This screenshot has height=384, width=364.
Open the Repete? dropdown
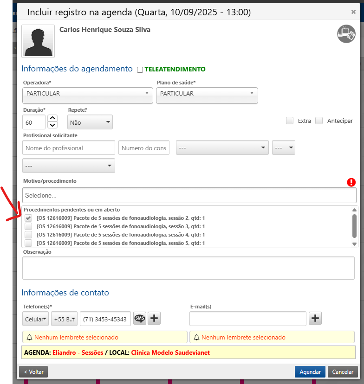tap(90, 122)
